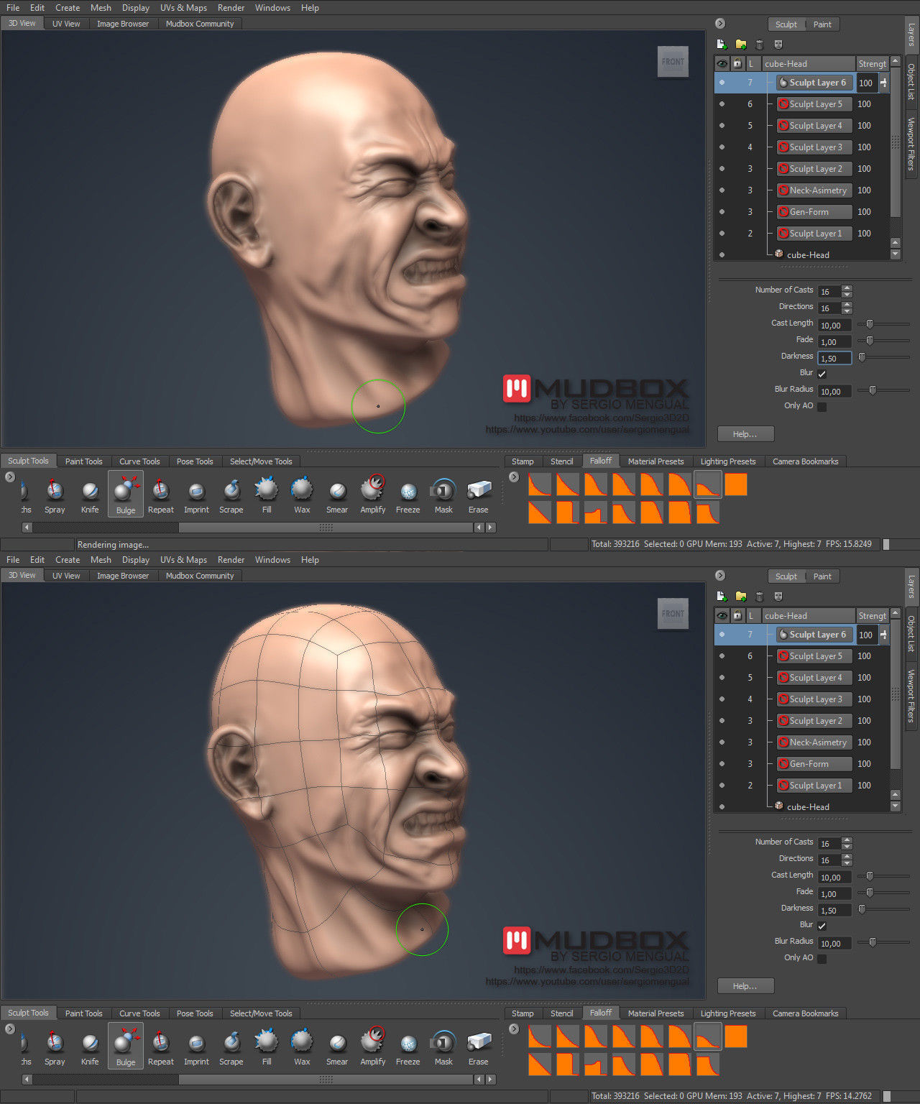Image resolution: width=920 pixels, height=1104 pixels.
Task: Open the Mesh menu in top window
Action: 101,8
